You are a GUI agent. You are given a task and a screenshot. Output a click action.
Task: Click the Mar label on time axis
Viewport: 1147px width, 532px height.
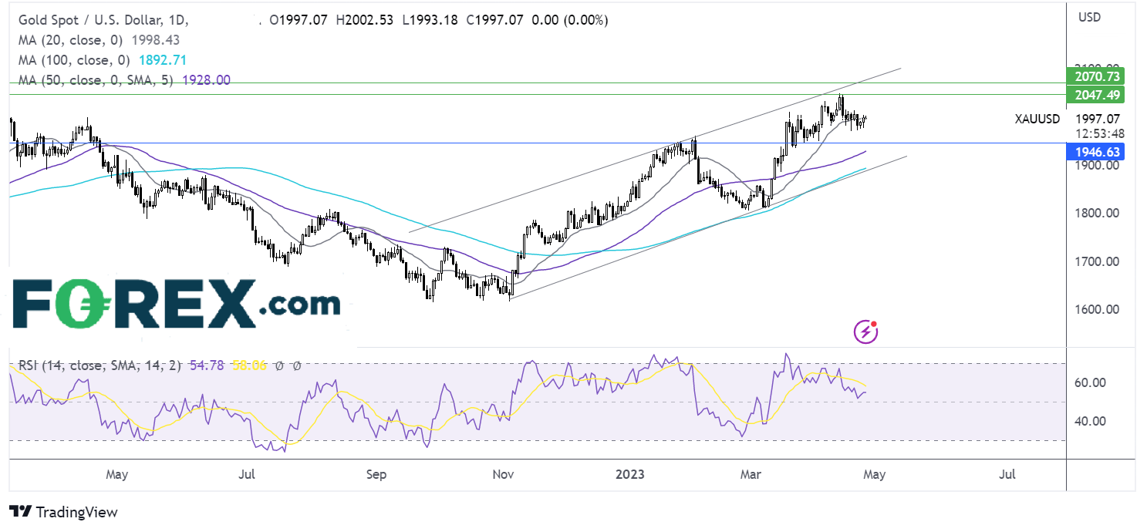click(x=751, y=474)
